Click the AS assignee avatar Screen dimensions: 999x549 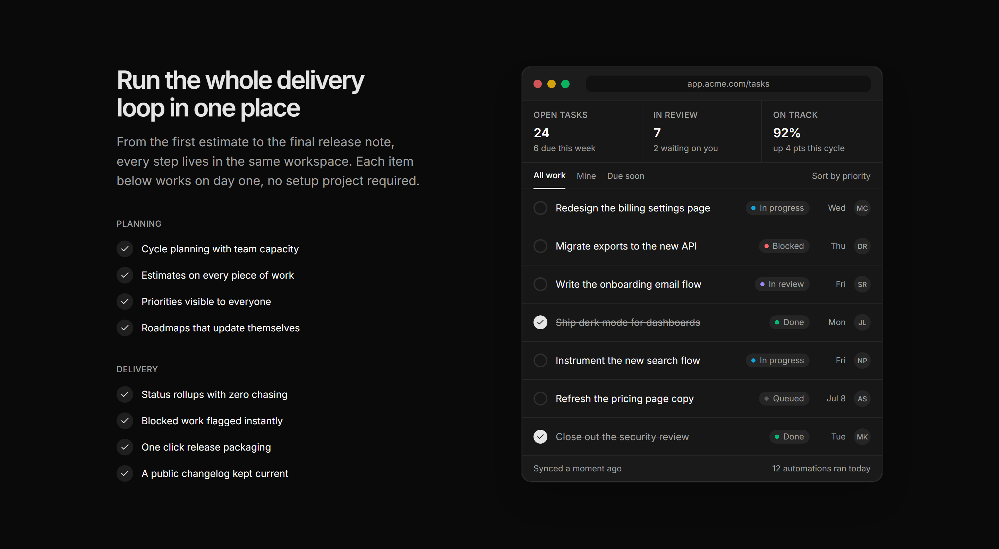[x=862, y=398]
